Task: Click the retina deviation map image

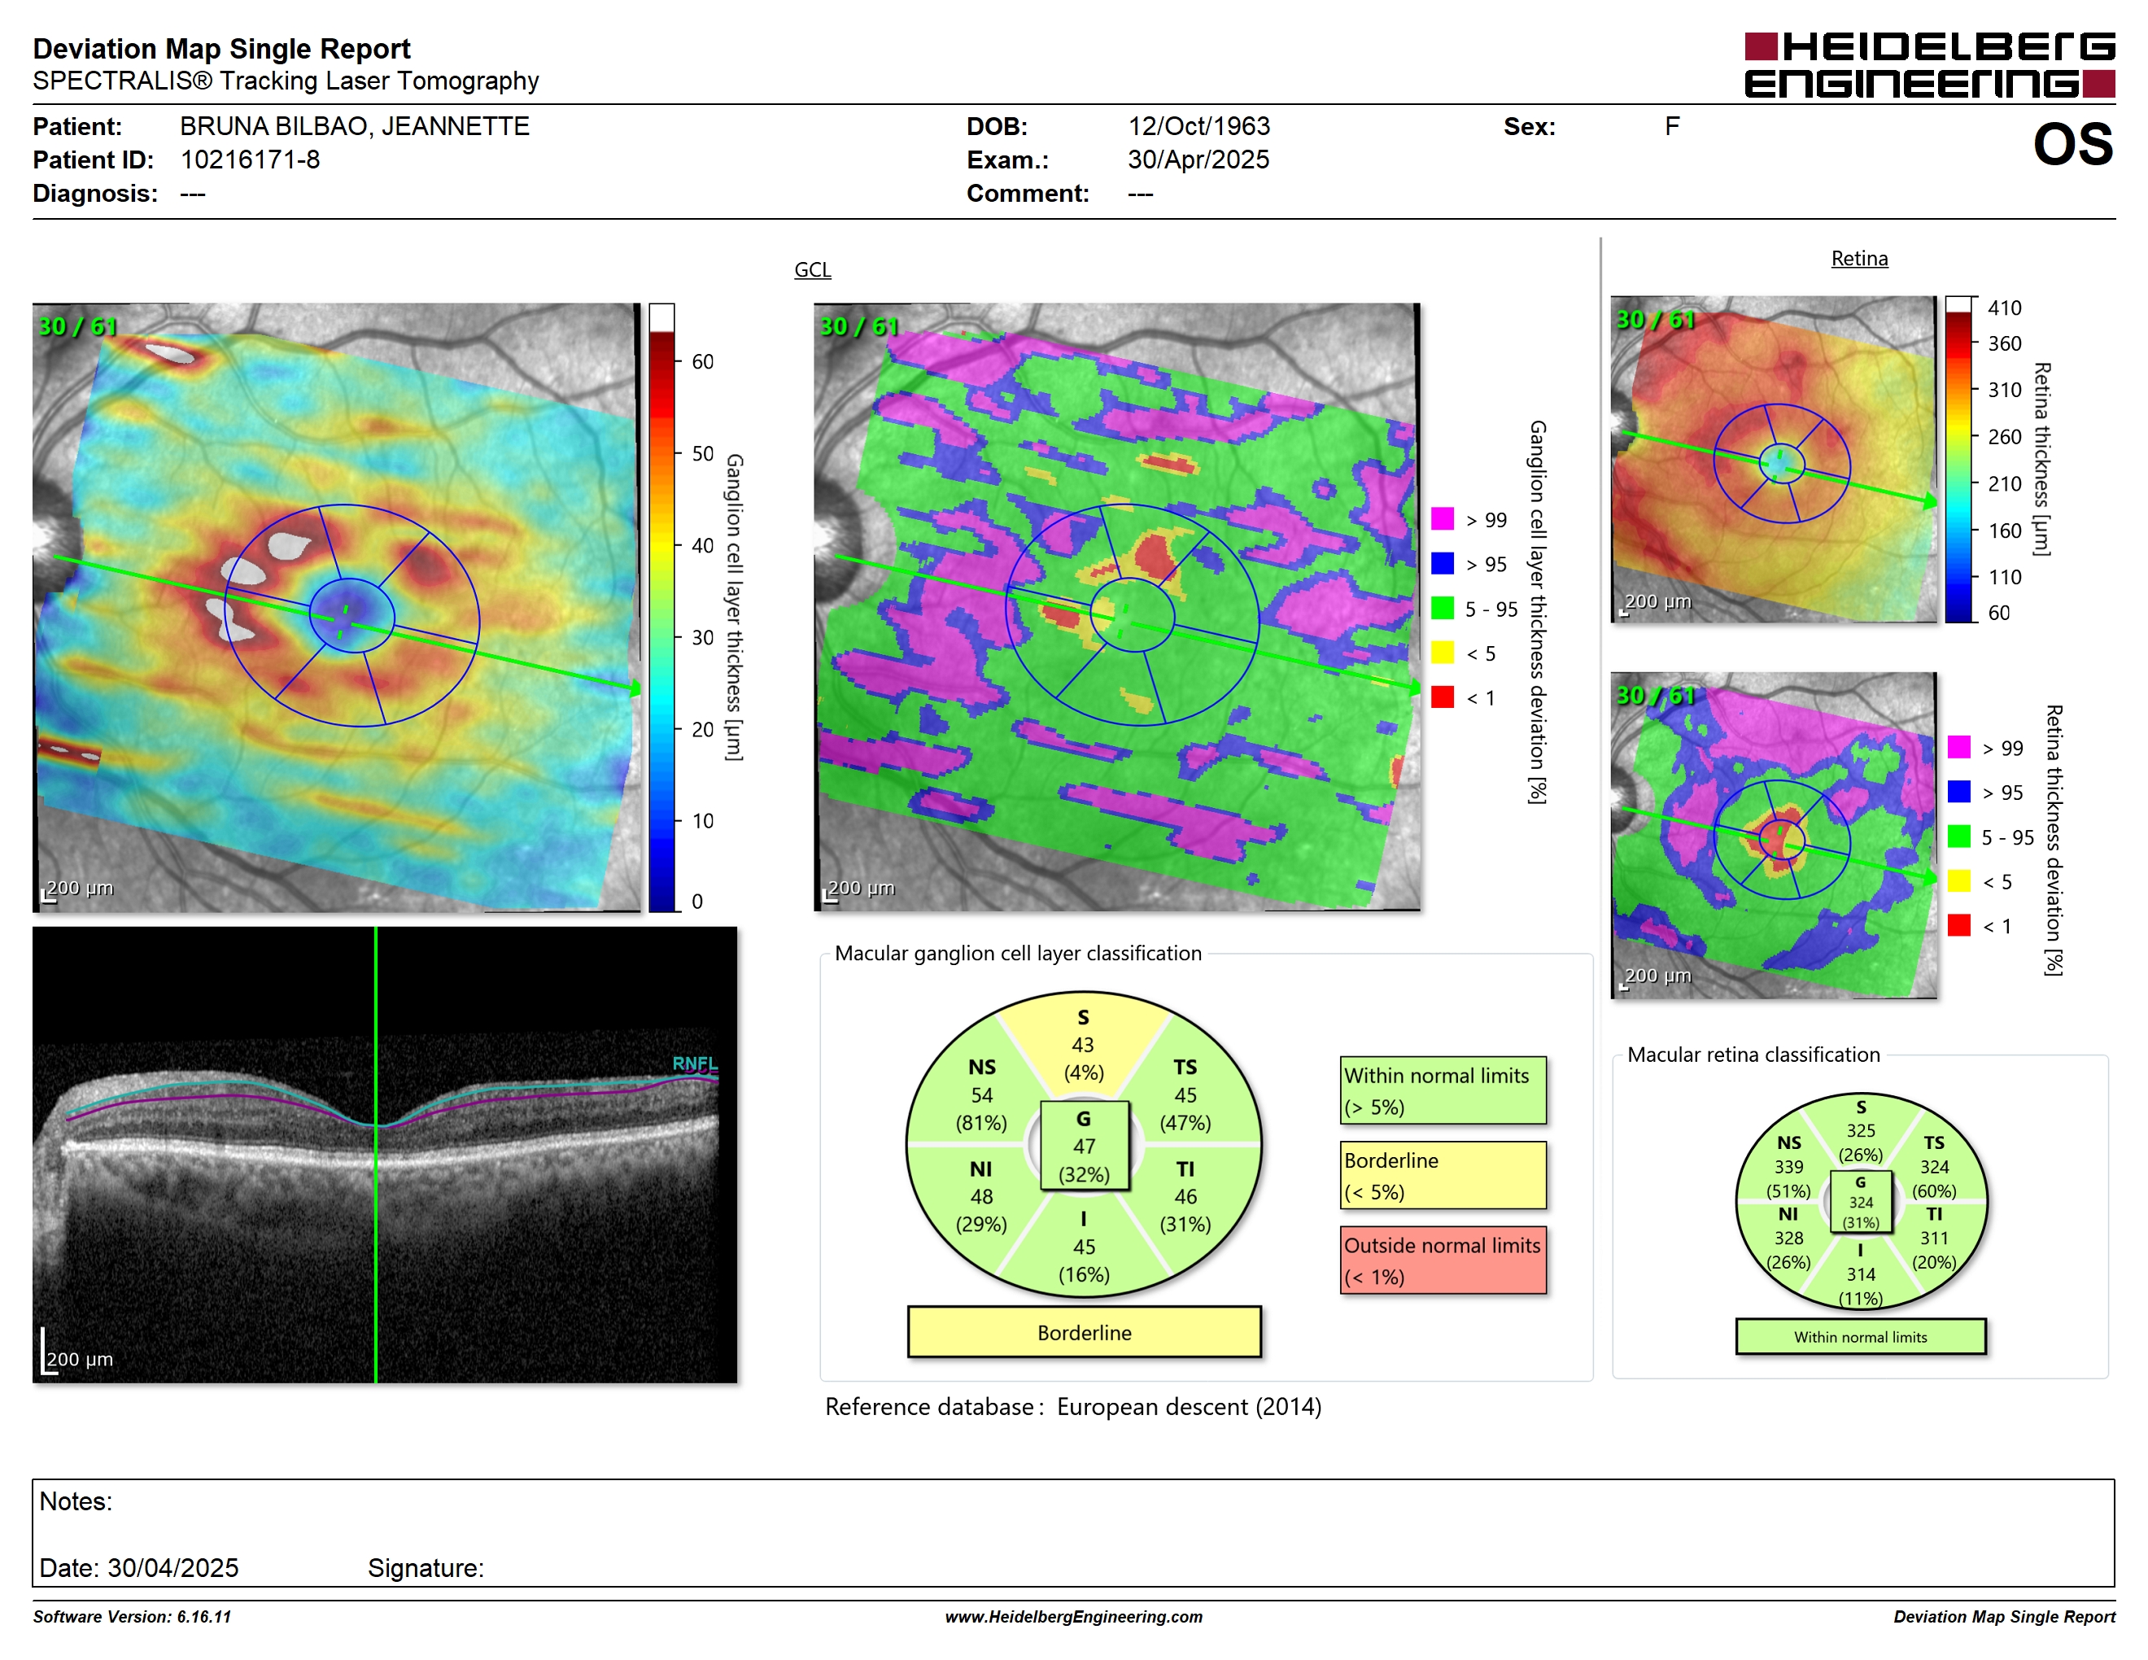Action: pyautogui.click(x=1775, y=836)
